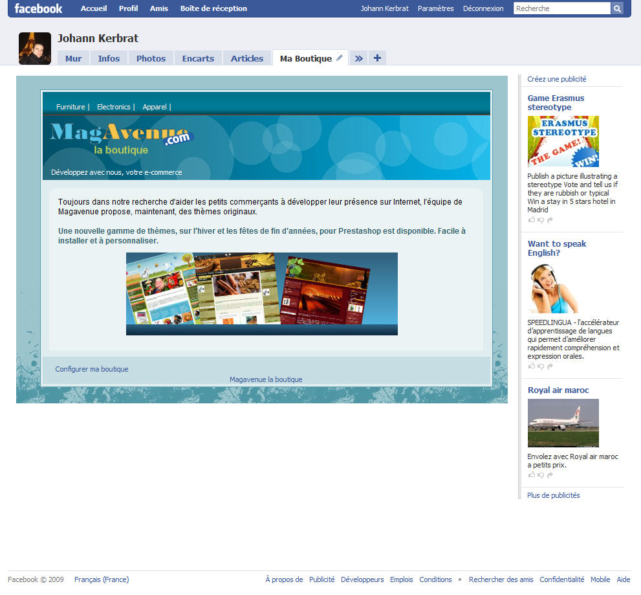Open the Accueil menu item
This screenshot has height=595, width=641.
pos(94,8)
